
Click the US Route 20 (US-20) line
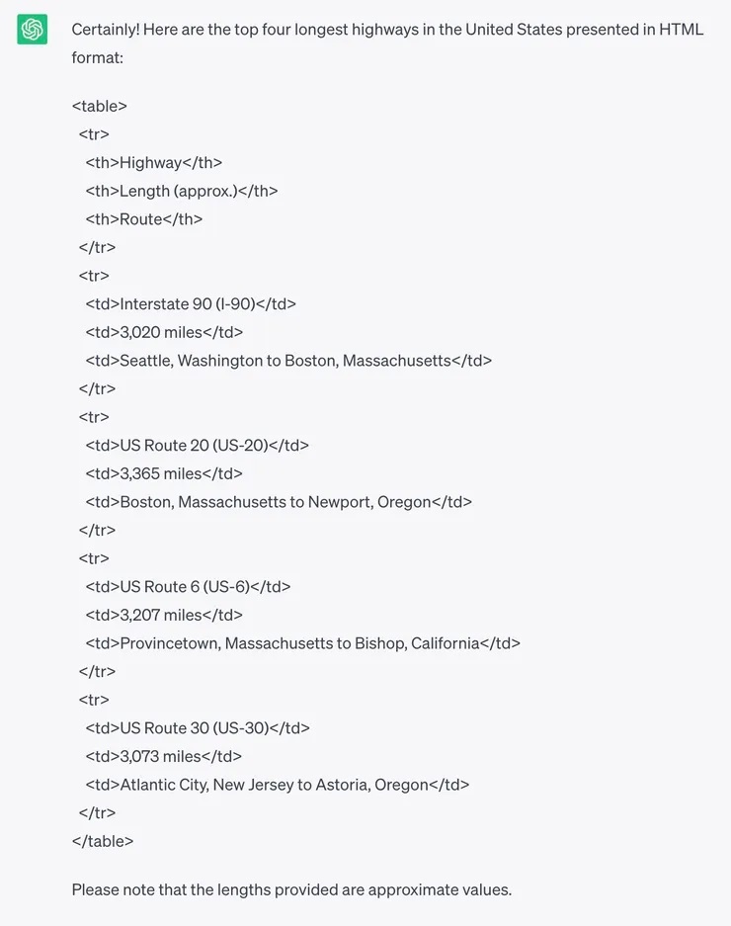[x=197, y=446]
